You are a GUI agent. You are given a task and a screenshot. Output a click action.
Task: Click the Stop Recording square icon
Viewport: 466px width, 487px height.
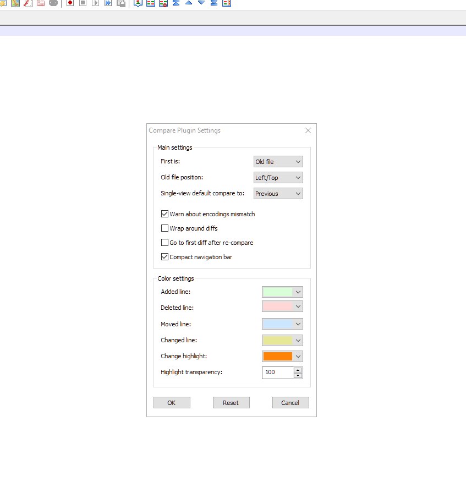(x=83, y=3)
